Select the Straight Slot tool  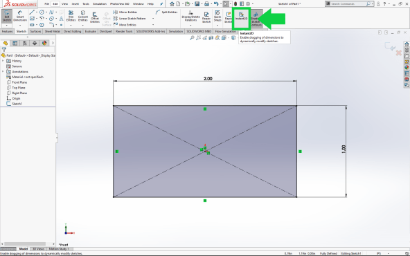(32, 25)
